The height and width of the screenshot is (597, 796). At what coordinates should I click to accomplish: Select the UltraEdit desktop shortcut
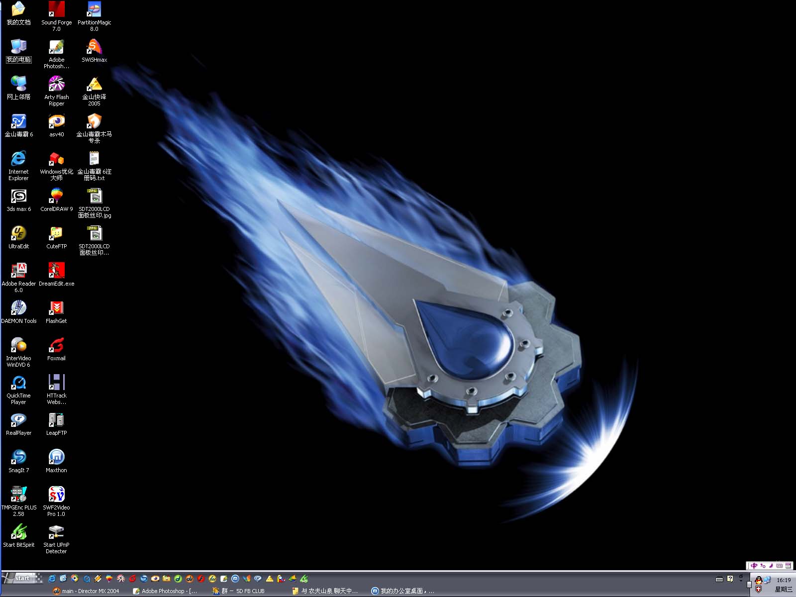click(x=18, y=237)
